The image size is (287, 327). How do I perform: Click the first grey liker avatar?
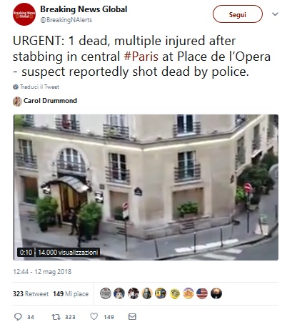click(x=106, y=293)
